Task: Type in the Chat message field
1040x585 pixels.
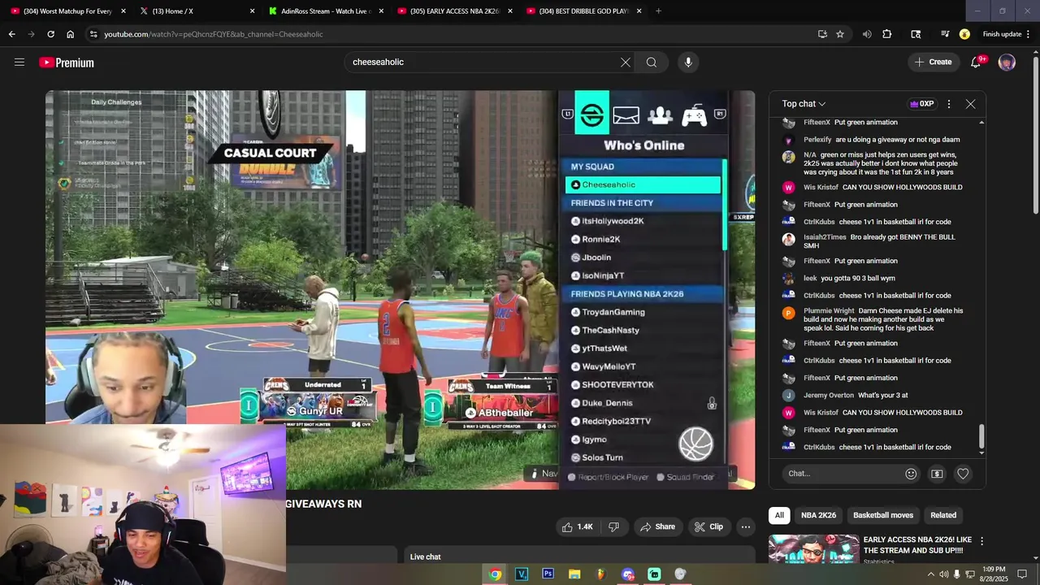Action: coord(843,474)
